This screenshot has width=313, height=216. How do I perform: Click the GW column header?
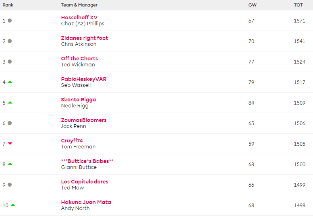point(252,5)
